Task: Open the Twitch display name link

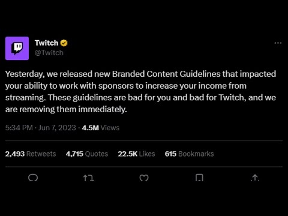Action: coord(46,43)
